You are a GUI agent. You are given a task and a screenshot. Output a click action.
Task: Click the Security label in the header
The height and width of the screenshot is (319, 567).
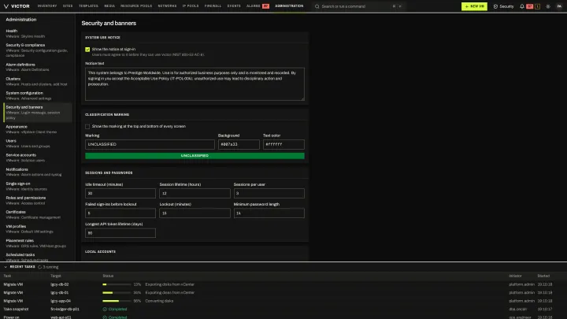[506, 6]
